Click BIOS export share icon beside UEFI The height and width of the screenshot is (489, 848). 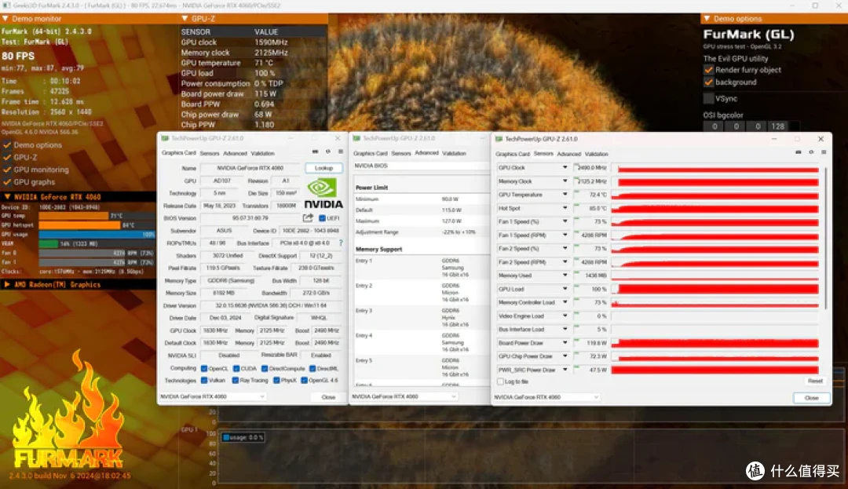click(x=308, y=217)
